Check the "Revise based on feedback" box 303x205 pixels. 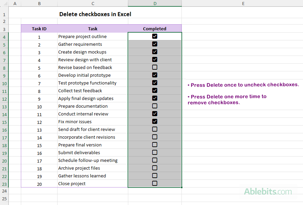click(155, 67)
